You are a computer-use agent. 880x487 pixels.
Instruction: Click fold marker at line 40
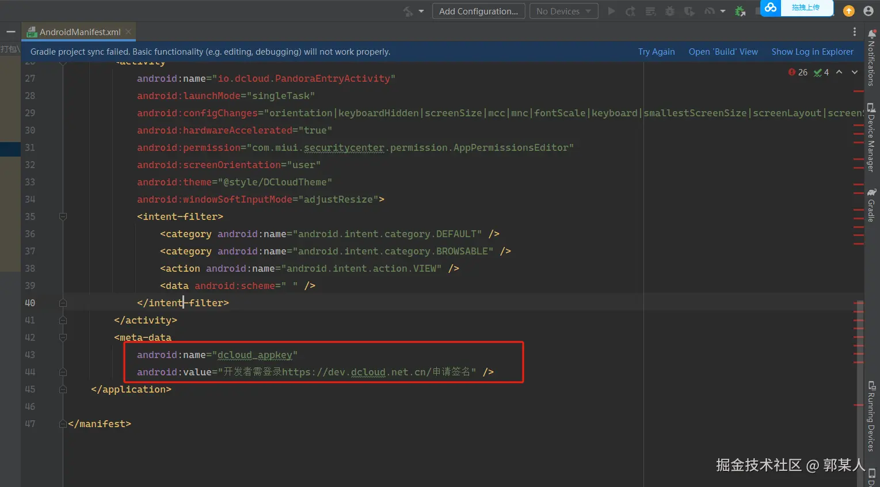point(63,303)
